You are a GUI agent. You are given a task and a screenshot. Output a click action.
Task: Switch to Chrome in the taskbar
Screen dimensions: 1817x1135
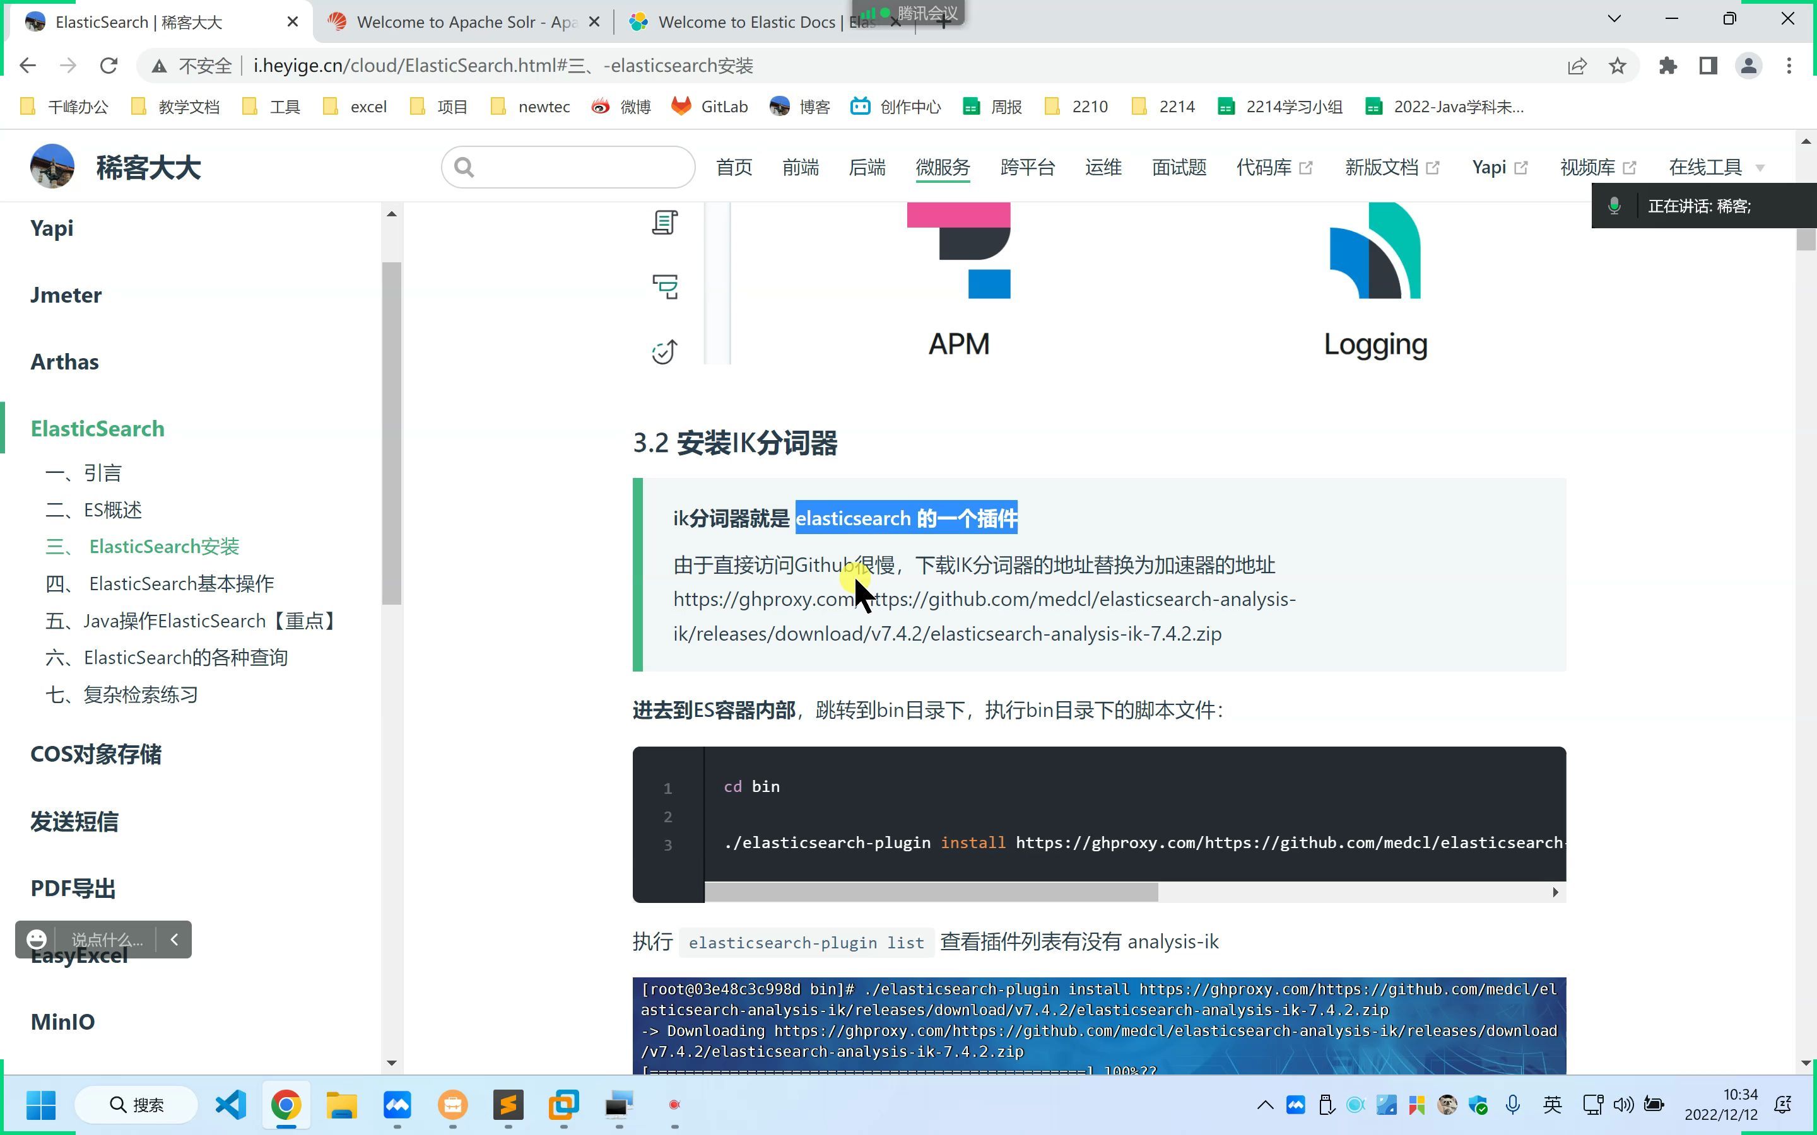click(x=286, y=1104)
